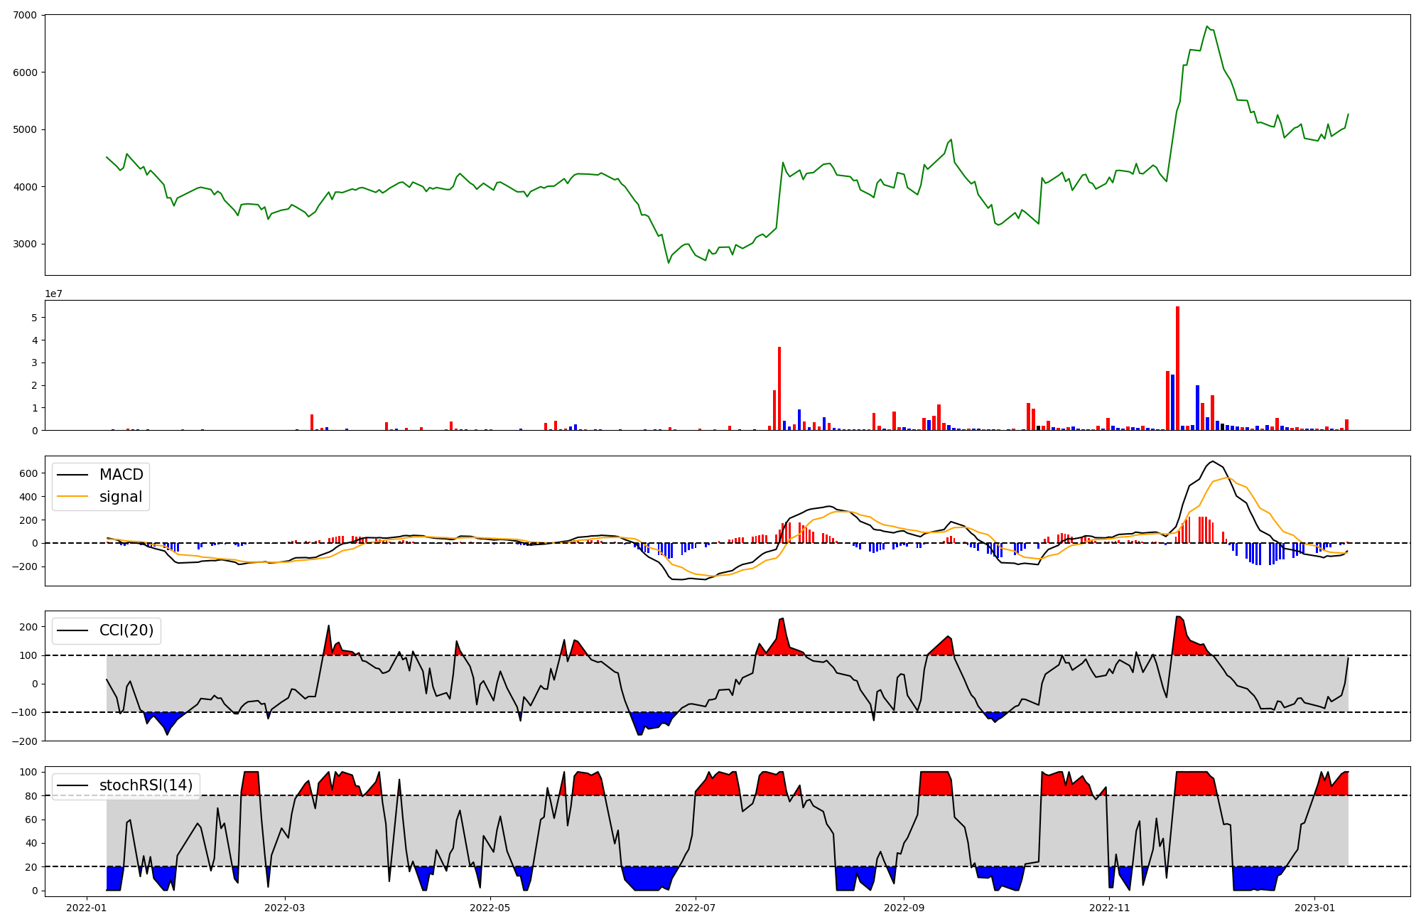The image size is (1421, 924).
Task: Click the 7000 price axis label
Action: pos(26,15)
